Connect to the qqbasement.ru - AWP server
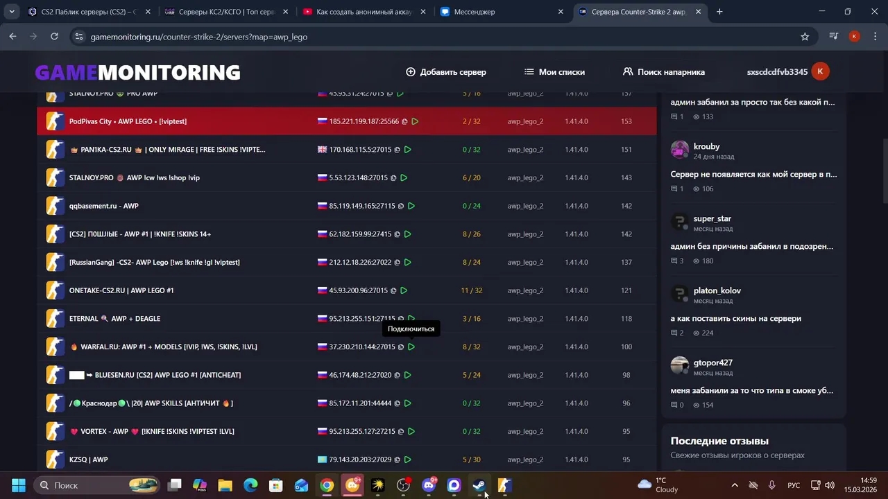 pos(411,206)
